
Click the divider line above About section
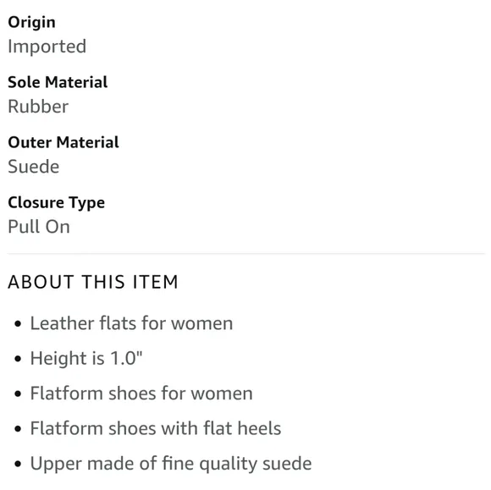click(246, 254)
